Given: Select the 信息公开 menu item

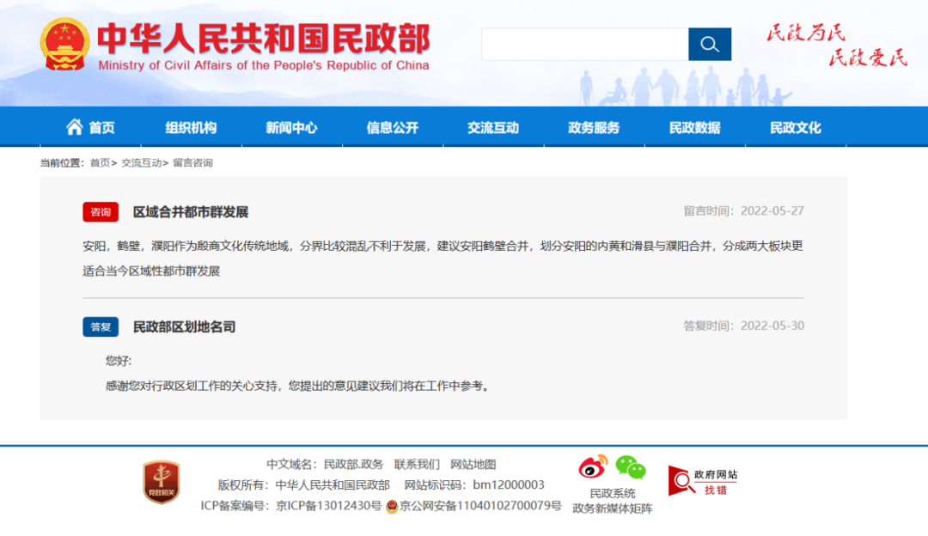Looking at the screenshot, I should pos(393,127).
